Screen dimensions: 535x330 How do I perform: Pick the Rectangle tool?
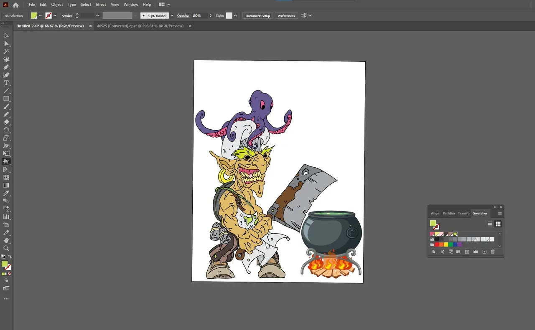6,99
